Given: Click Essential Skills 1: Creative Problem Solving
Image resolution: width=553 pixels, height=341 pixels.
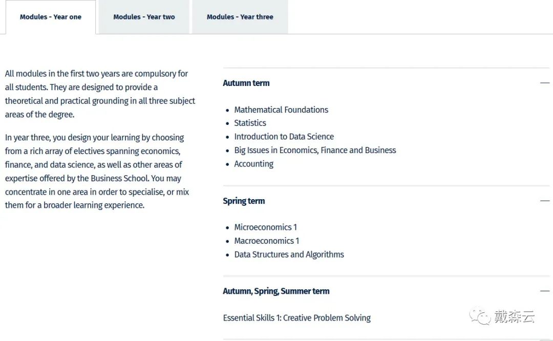Looking at the screenshot, I should tap(296, 318).
